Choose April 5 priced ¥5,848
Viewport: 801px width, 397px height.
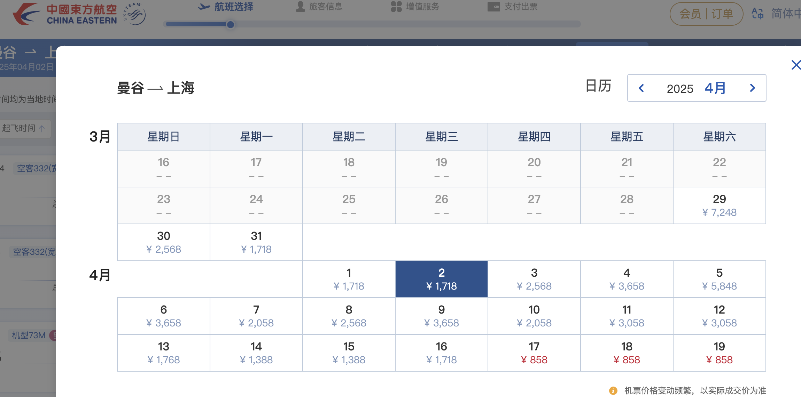(719, 279)
